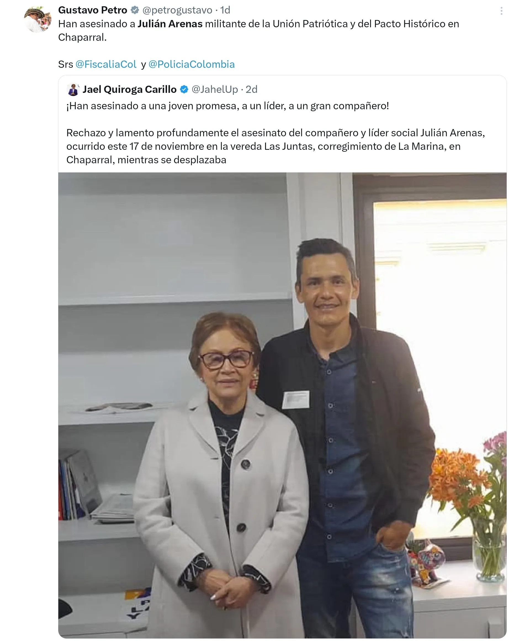
Task: Open the quoted post paragraph starting "Rechazo y lamento"
Action: pyautogui.click(x=275, y=146)
